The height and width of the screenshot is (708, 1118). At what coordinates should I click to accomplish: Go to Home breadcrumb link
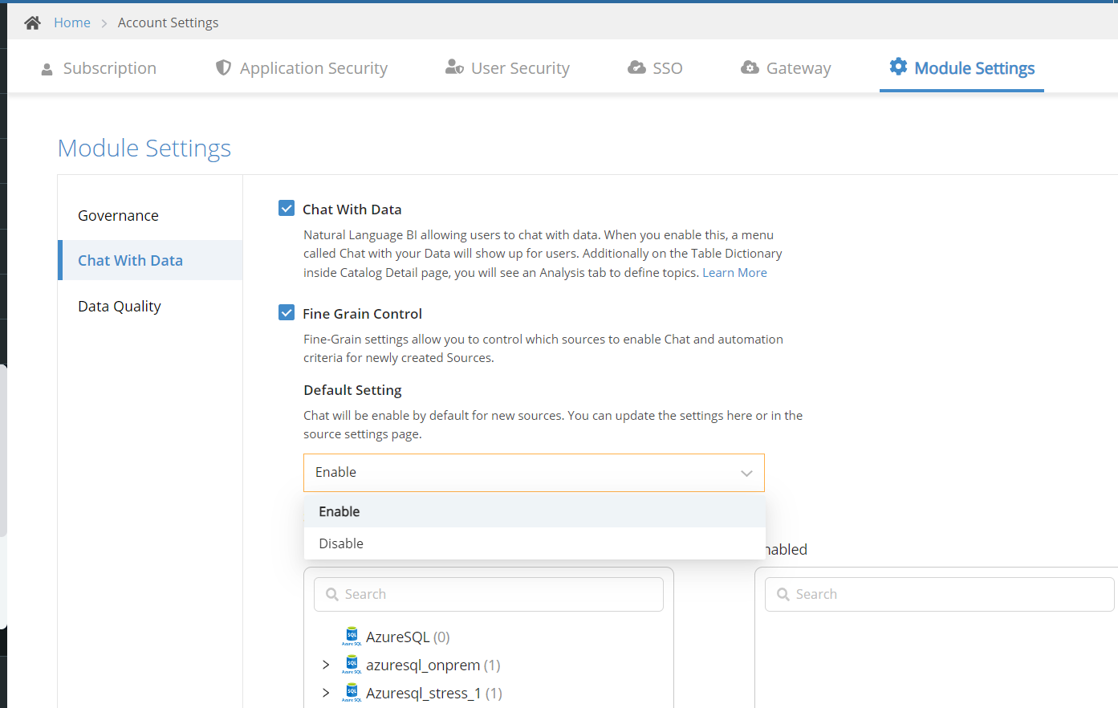pos(72,22)
